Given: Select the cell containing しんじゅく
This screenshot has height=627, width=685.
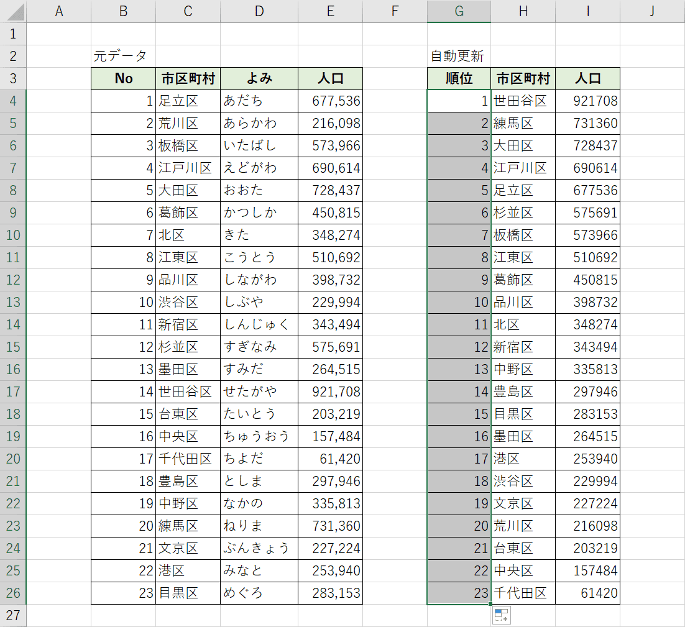Looking at the screenshot, I should click(x=259, y=324).
